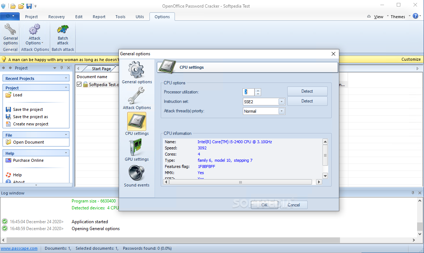Collapse the ribbon with the up chevron

pos(369,16)
